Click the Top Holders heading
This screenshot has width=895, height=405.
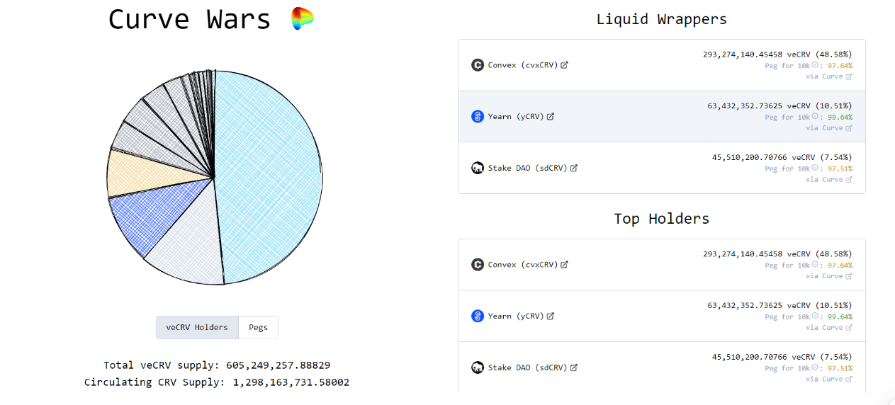coord(661,219)
